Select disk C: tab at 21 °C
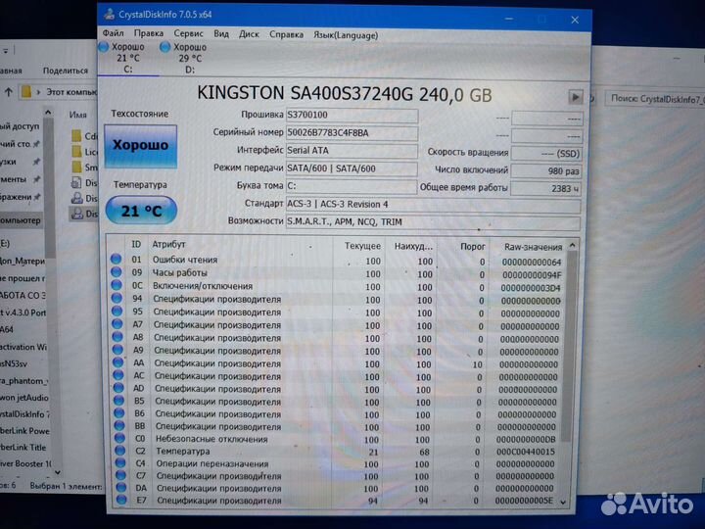The width and height of the screenshot is (705, 529). point(127,58)
